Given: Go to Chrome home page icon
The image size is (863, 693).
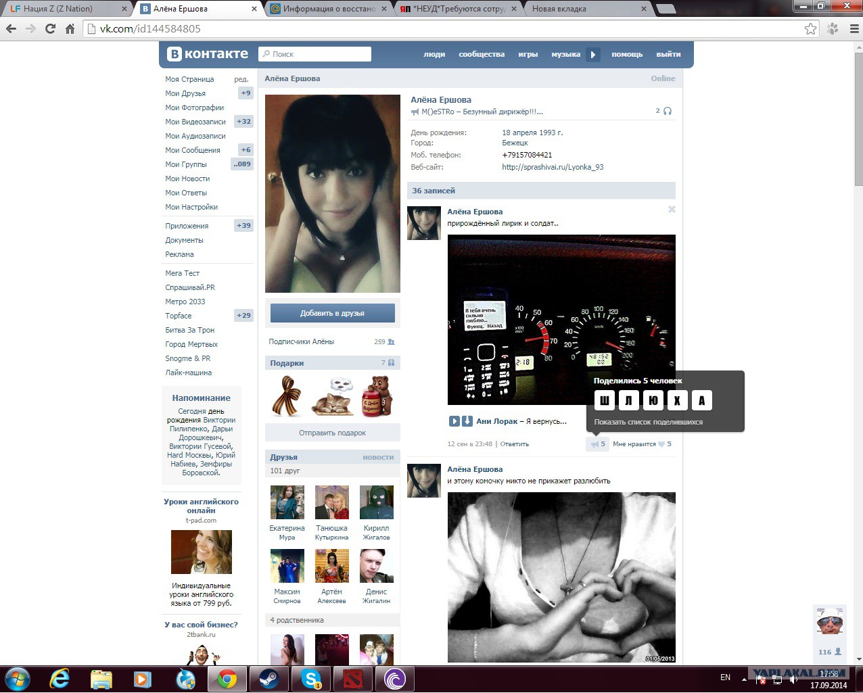Looking at the screenshot, I should coord(70,29).
